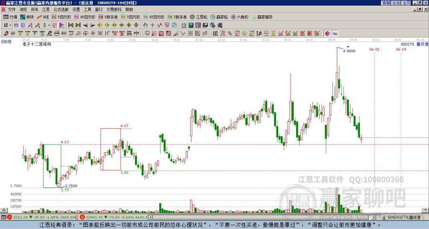Open the 赢家轮 wheel tool
The image size is (429, 229).
(219, 17)
